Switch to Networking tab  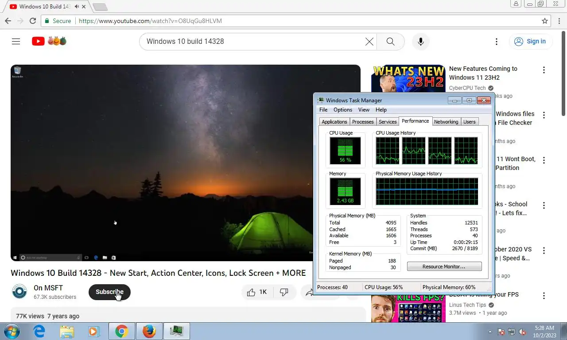click(446, 122)
